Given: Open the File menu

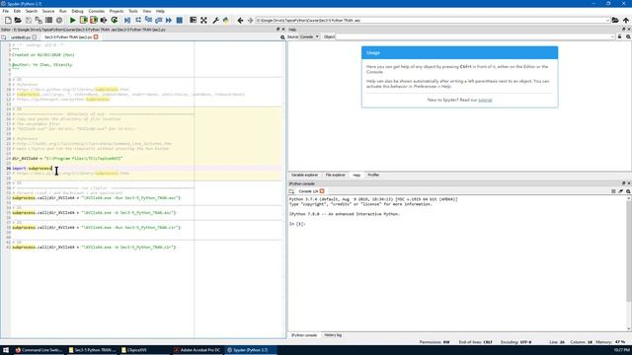Looking at the screenshot, I should coord(6,11).
